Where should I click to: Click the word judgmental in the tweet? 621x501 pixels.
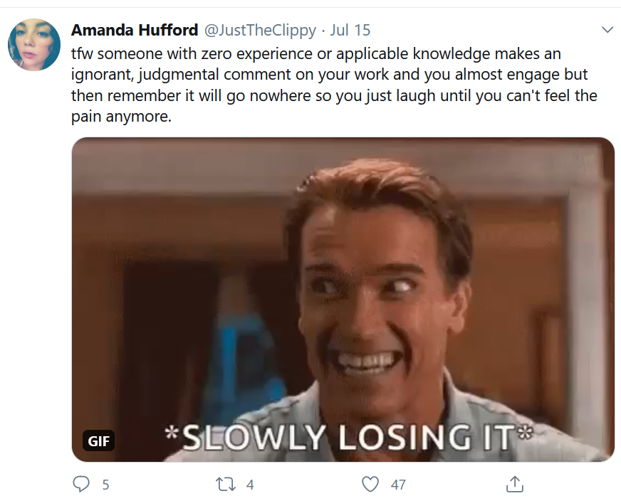(178, 75)
